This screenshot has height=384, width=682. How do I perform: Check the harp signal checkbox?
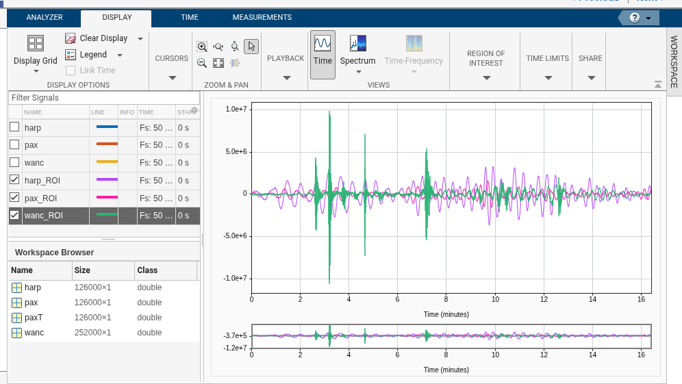(14, 127)
